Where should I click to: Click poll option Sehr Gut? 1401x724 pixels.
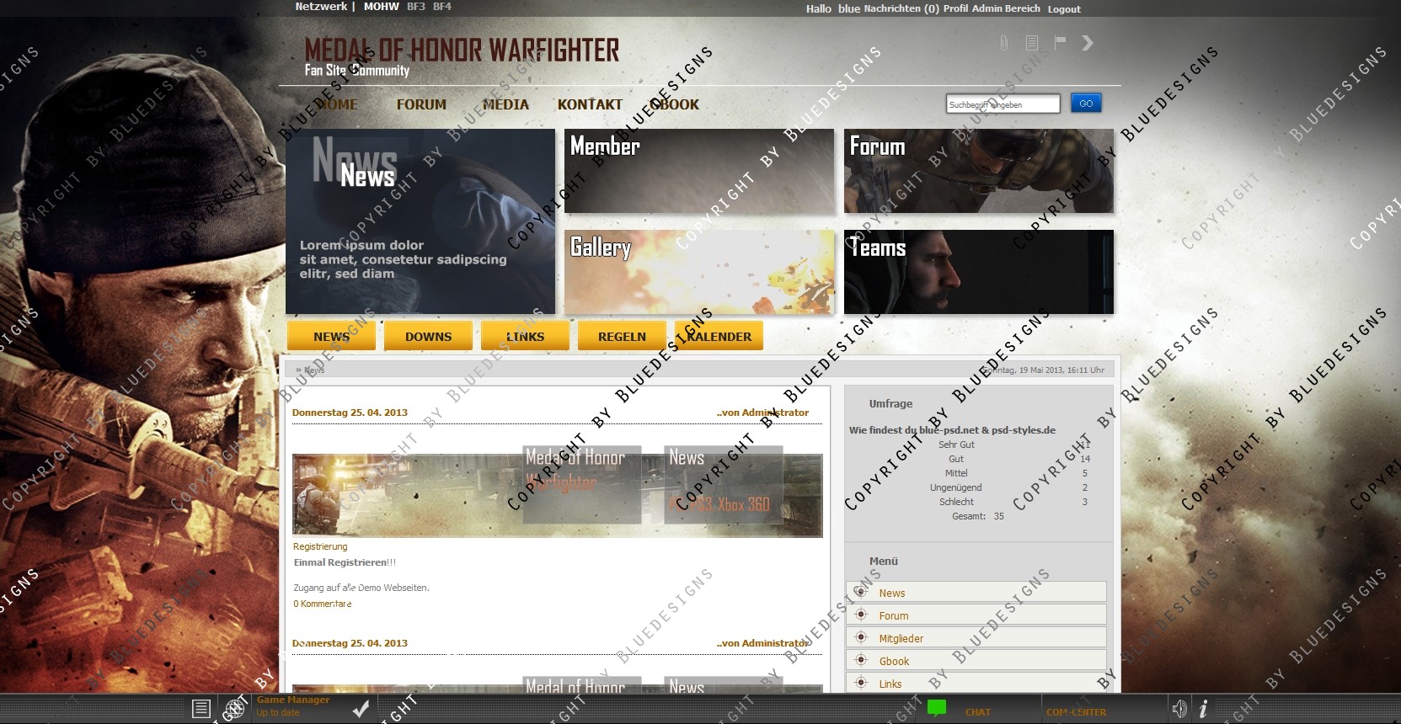pos(956,445)
